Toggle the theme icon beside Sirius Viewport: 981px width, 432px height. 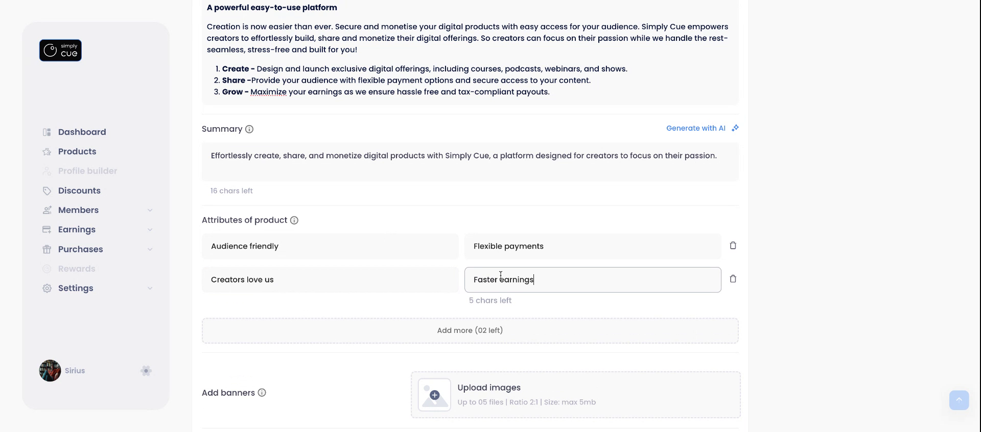[x=146, y=371]
